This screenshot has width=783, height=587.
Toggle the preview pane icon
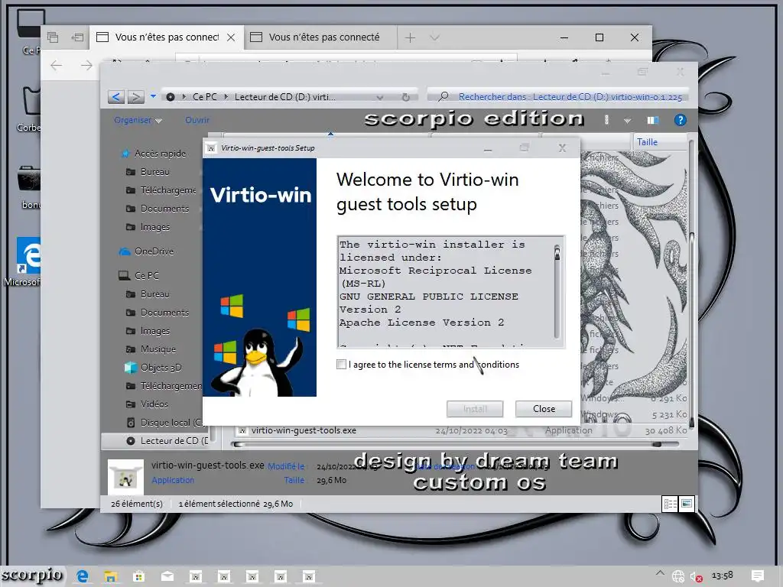[653, 120]
